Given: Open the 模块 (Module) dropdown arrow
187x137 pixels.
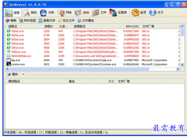Looking at the screenshot, I should pyautogui.click(x=23, y=74).
